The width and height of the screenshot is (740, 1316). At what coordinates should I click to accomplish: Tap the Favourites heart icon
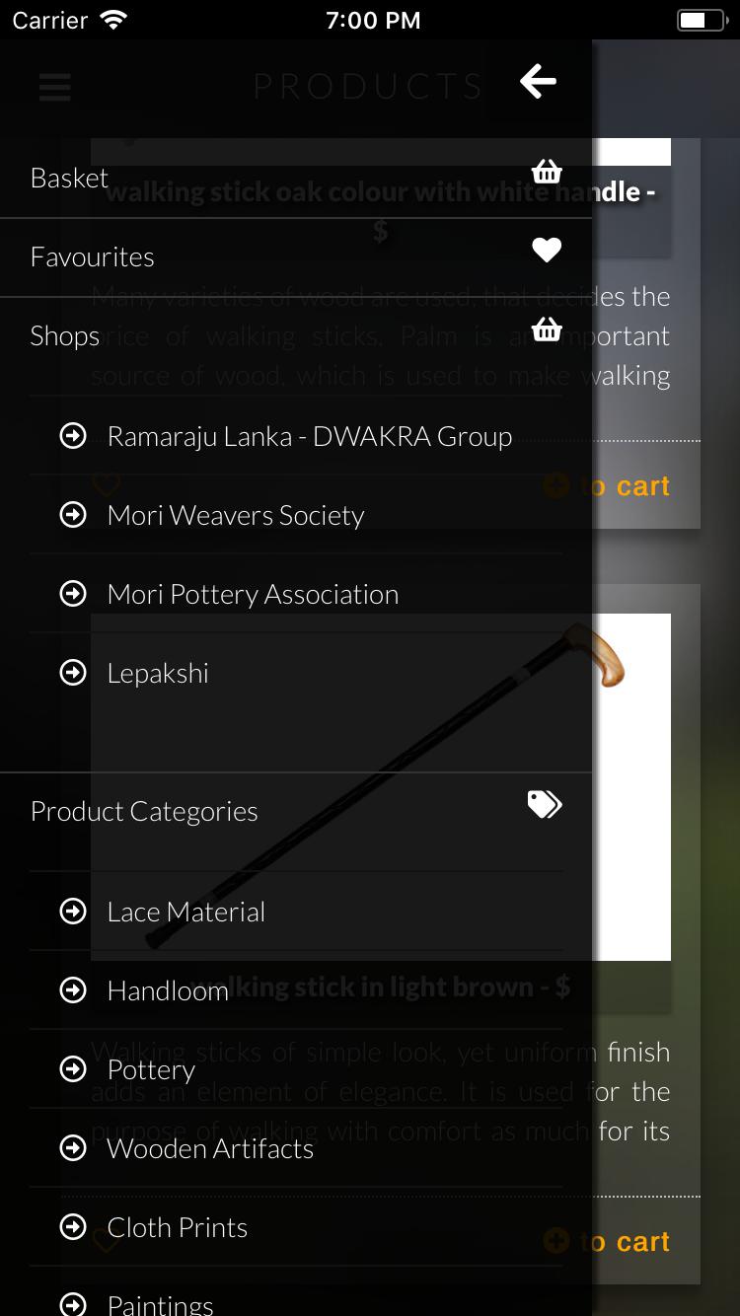coord(547,251)
